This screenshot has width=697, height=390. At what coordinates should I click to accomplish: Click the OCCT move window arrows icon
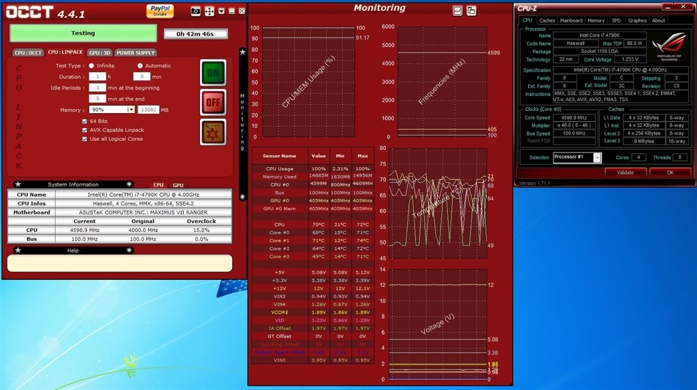(210, 12)
